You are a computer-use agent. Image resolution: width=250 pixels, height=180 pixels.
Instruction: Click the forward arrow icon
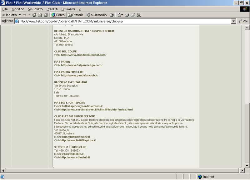25,15
